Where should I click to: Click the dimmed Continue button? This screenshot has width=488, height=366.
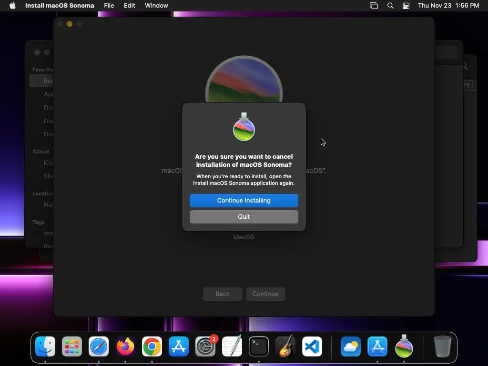(x=265, y=294)
